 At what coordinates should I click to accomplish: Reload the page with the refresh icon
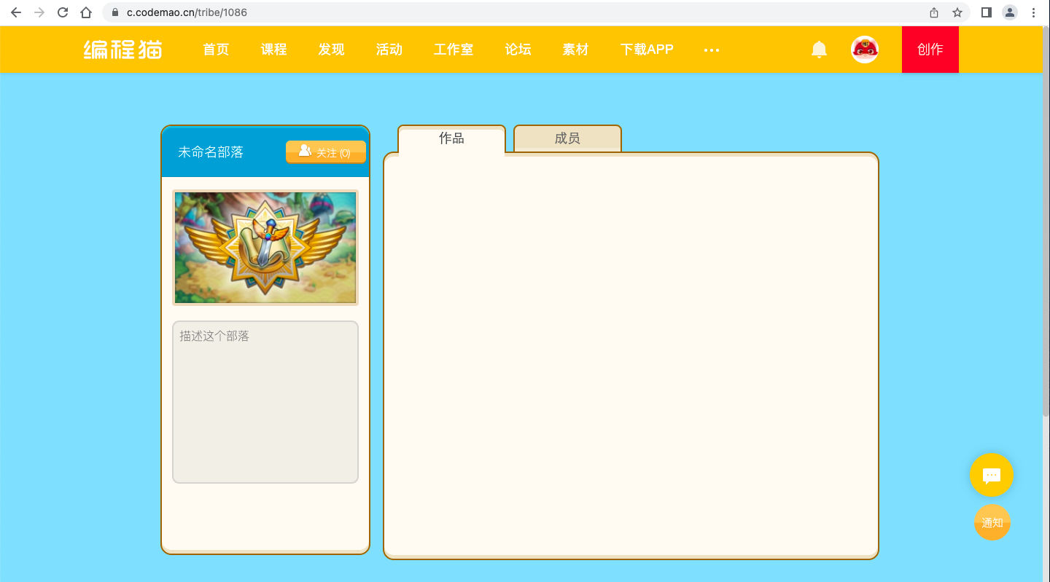(x=63, y=12)
